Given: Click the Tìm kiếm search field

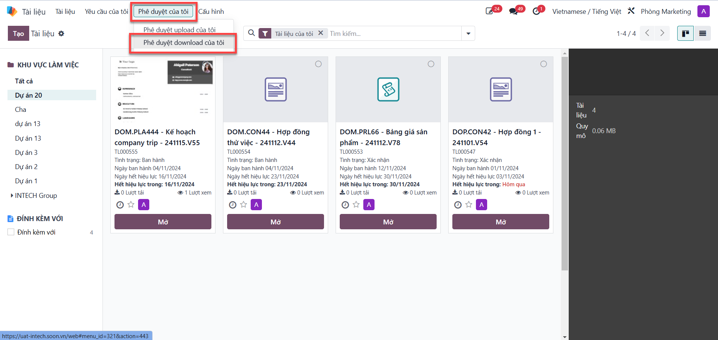Looking at the screenshot, I should coord(395,33).
